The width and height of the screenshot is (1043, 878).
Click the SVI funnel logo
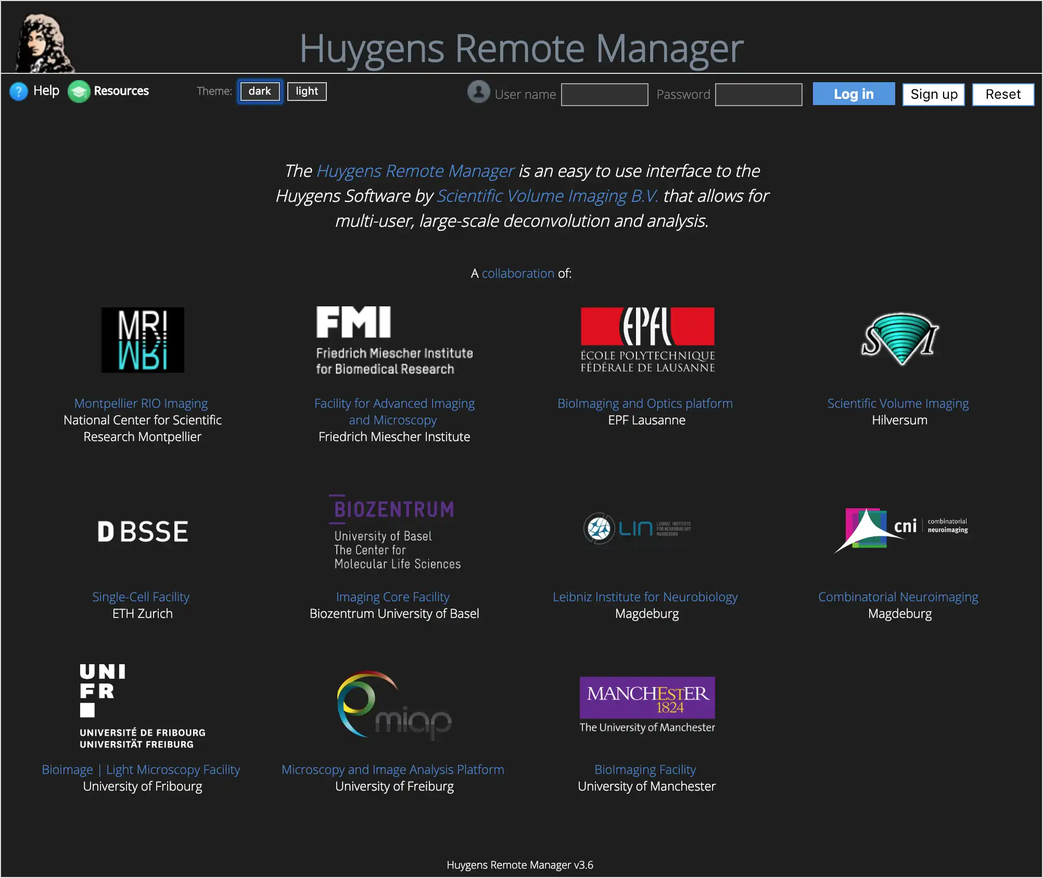coord(899,339)
